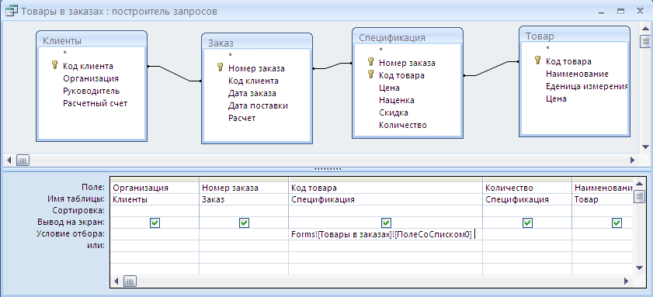Click key icon beside Номер заказа in Заказ table
Image resolution: width=653 pixels, height=297 pixels.
tap(221, 67)
